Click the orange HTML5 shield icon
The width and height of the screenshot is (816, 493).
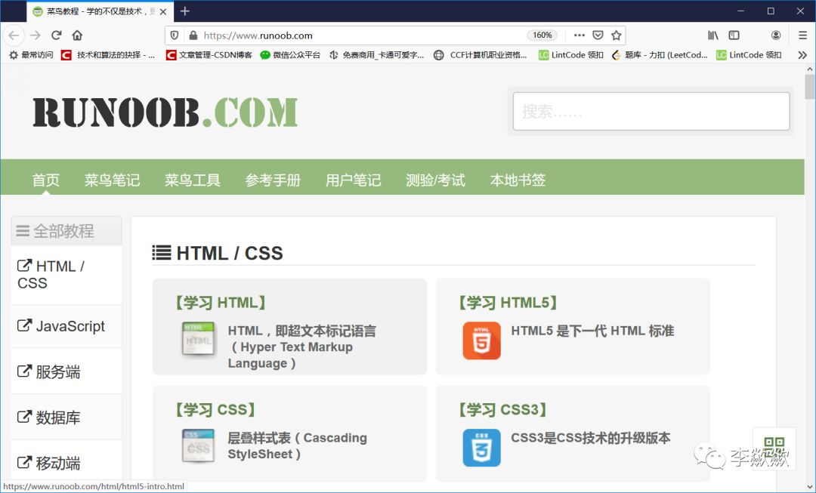[x=482, y=340]
